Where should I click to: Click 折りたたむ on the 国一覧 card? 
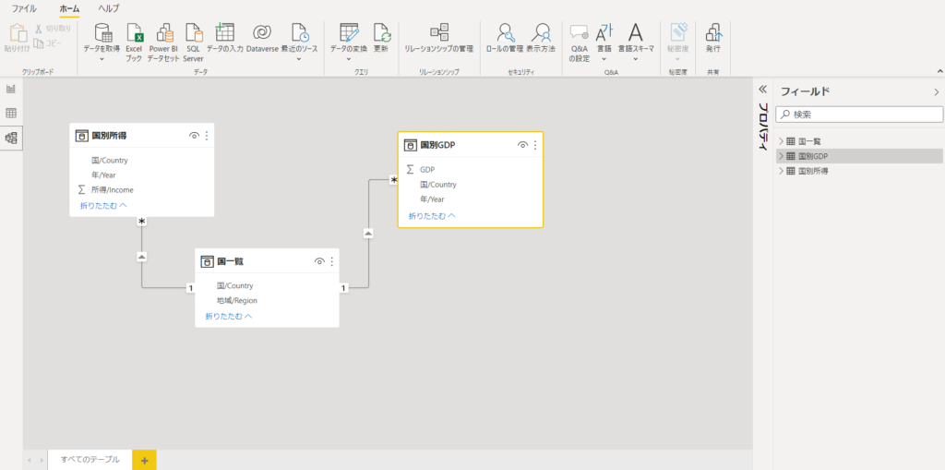pos(229,316)
